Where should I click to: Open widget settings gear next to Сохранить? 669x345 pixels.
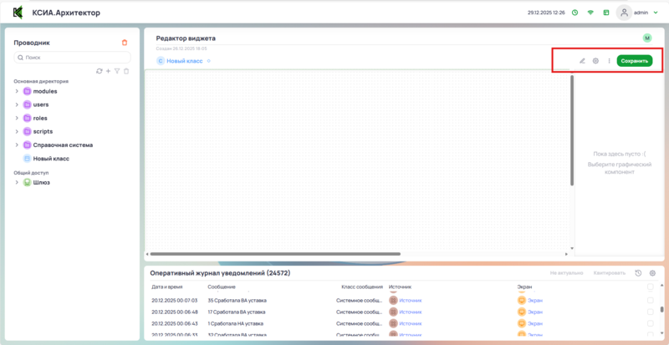pos(595,61)
